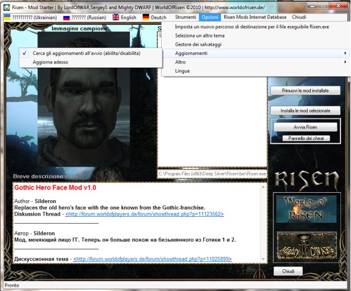Click the Risen app icon in title bar

coord(7,7)
